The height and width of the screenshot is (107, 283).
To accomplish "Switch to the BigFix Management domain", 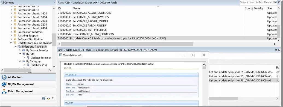I will (x=28, y=84).
